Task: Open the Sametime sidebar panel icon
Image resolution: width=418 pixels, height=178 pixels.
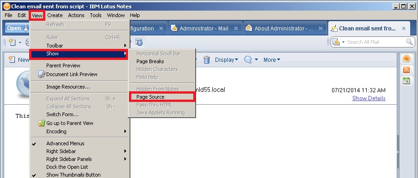Action: click(x=406, y=59)
